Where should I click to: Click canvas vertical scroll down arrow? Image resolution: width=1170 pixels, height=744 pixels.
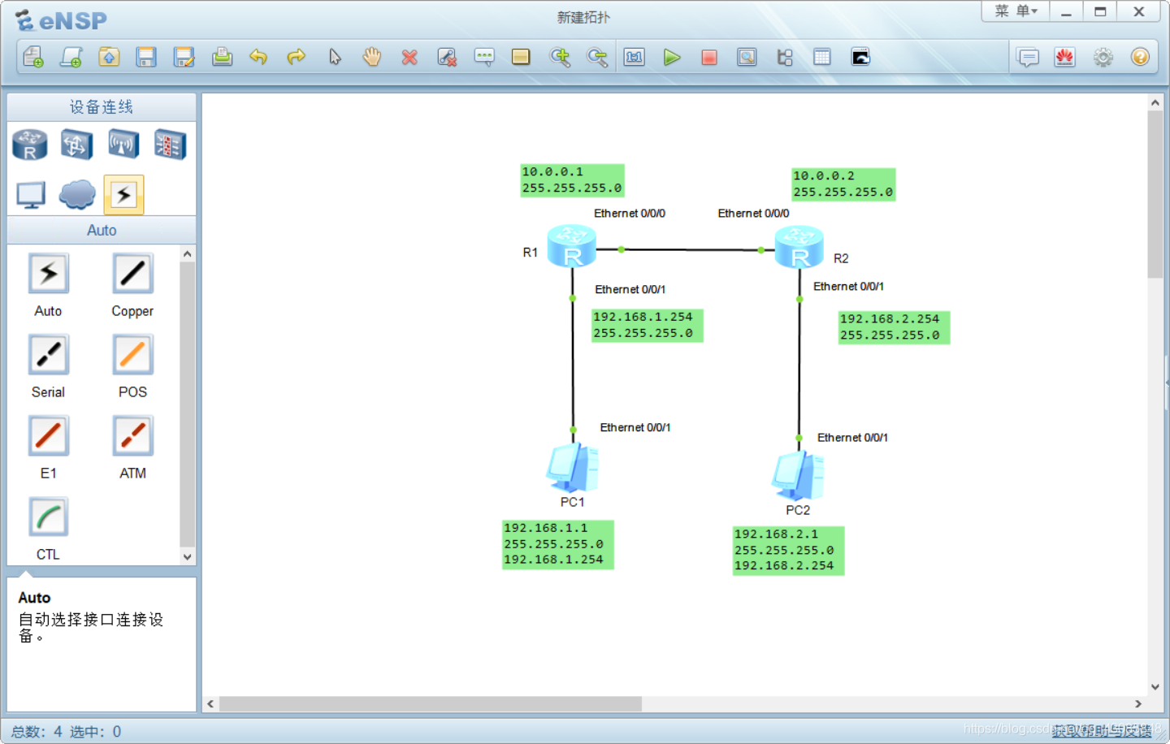click(x=1155, y=687)
